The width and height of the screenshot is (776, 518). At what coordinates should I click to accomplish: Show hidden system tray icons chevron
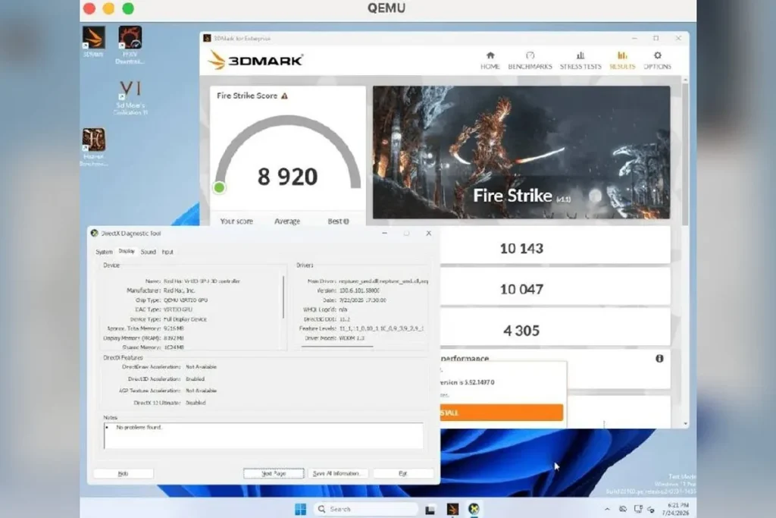(607, 509)
